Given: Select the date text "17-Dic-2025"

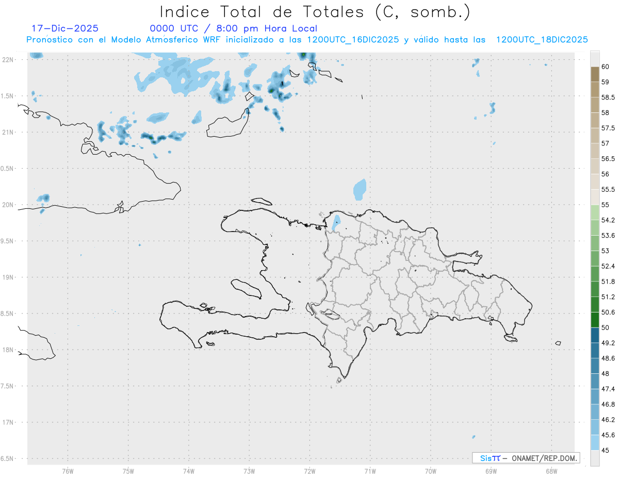Looking at the screenshot, I should [x=64, y=28].
